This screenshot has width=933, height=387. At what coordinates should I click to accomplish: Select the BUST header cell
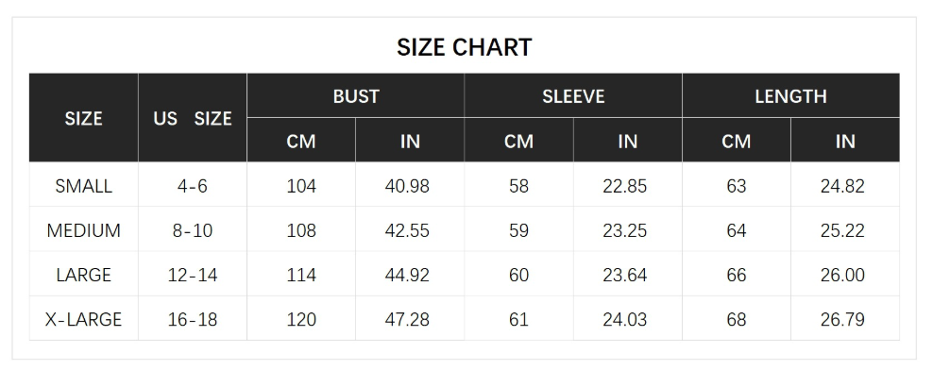click(x=356, y=96)
